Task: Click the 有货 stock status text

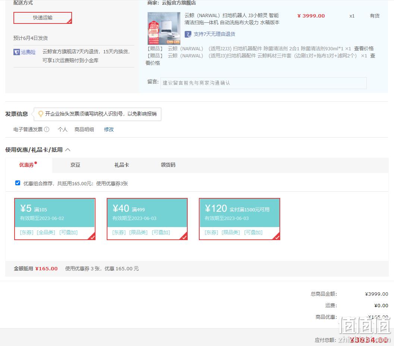Action: [375, 16]
